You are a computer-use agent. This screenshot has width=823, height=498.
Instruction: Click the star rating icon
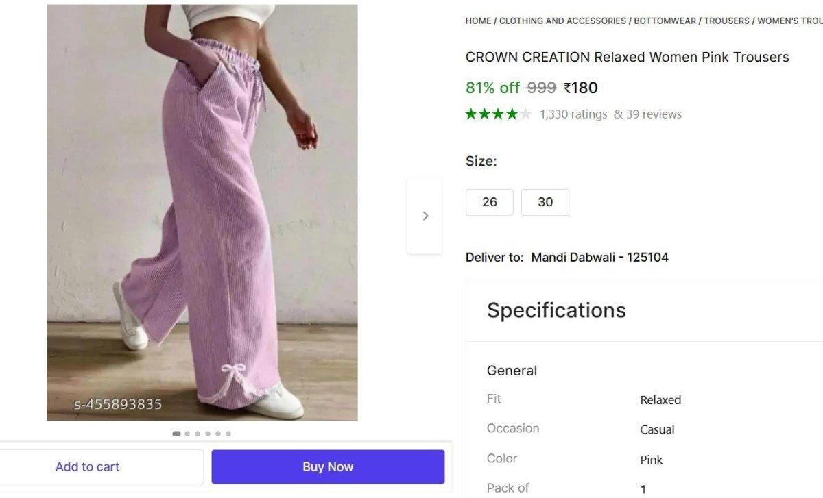(497, 114)
